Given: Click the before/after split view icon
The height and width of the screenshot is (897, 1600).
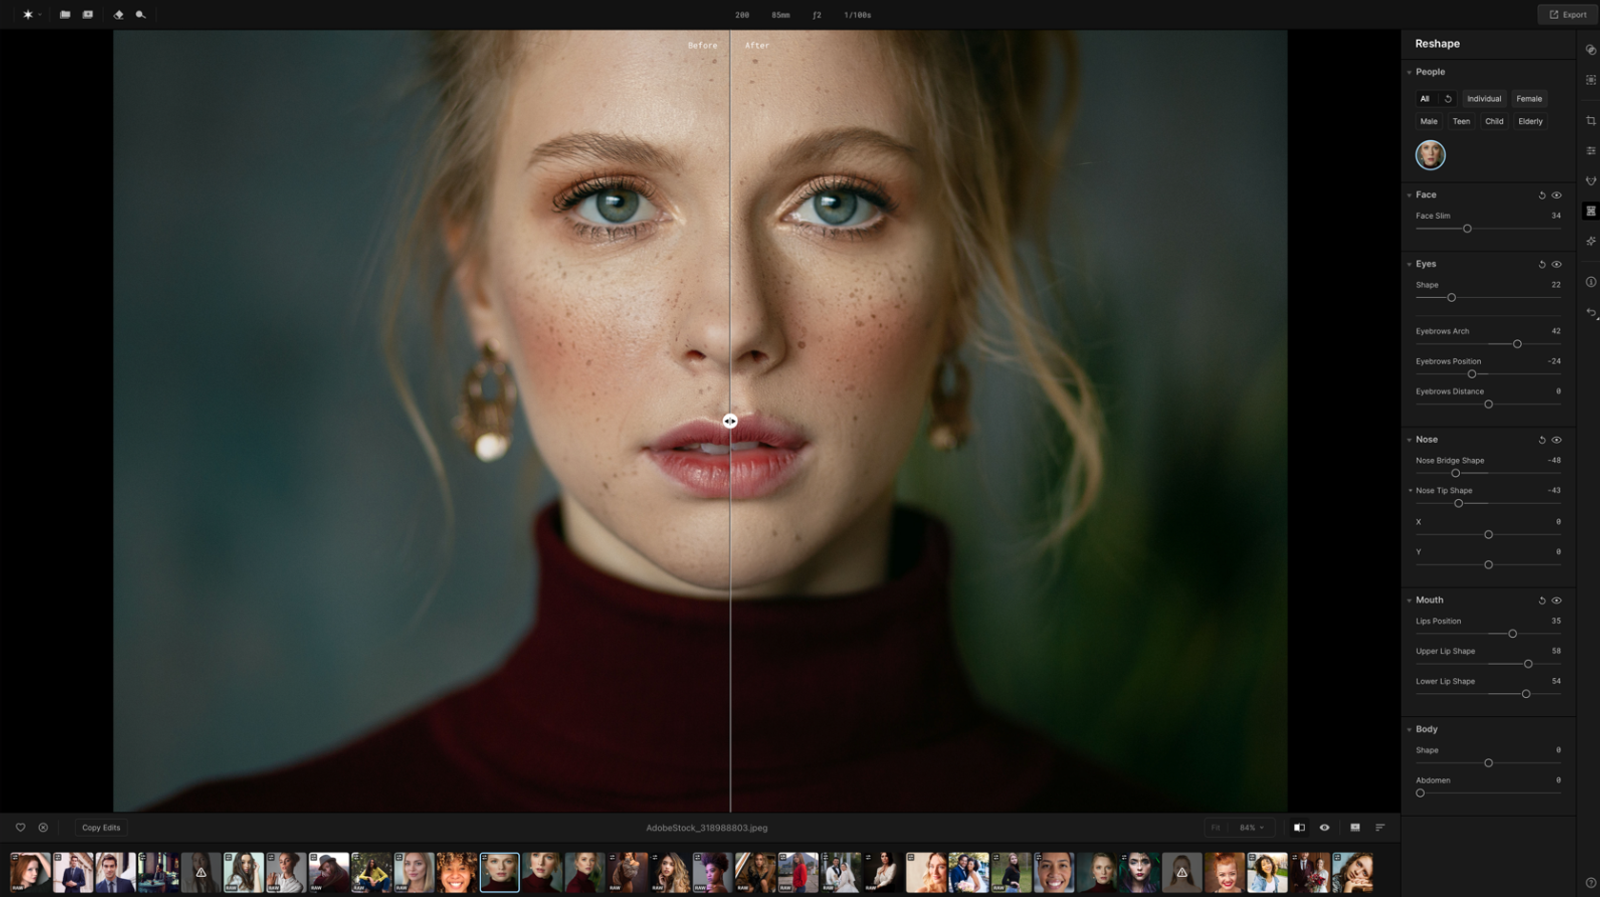Looking at the screenshot, I should [x=1299, y=827].
